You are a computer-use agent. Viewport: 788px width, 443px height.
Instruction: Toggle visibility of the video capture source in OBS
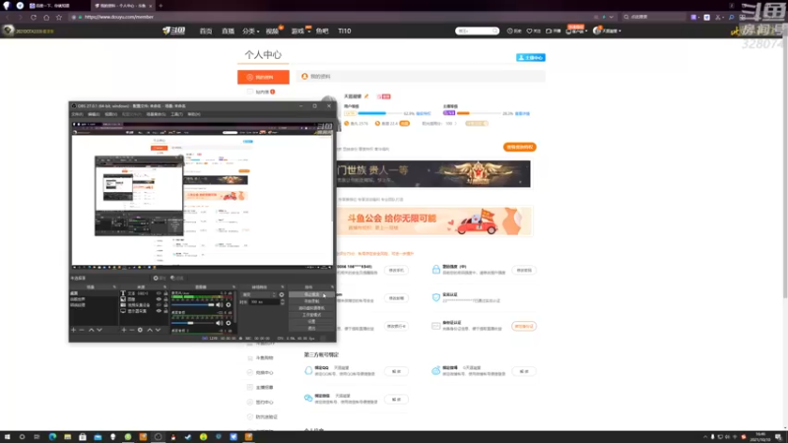click(159, 305)
